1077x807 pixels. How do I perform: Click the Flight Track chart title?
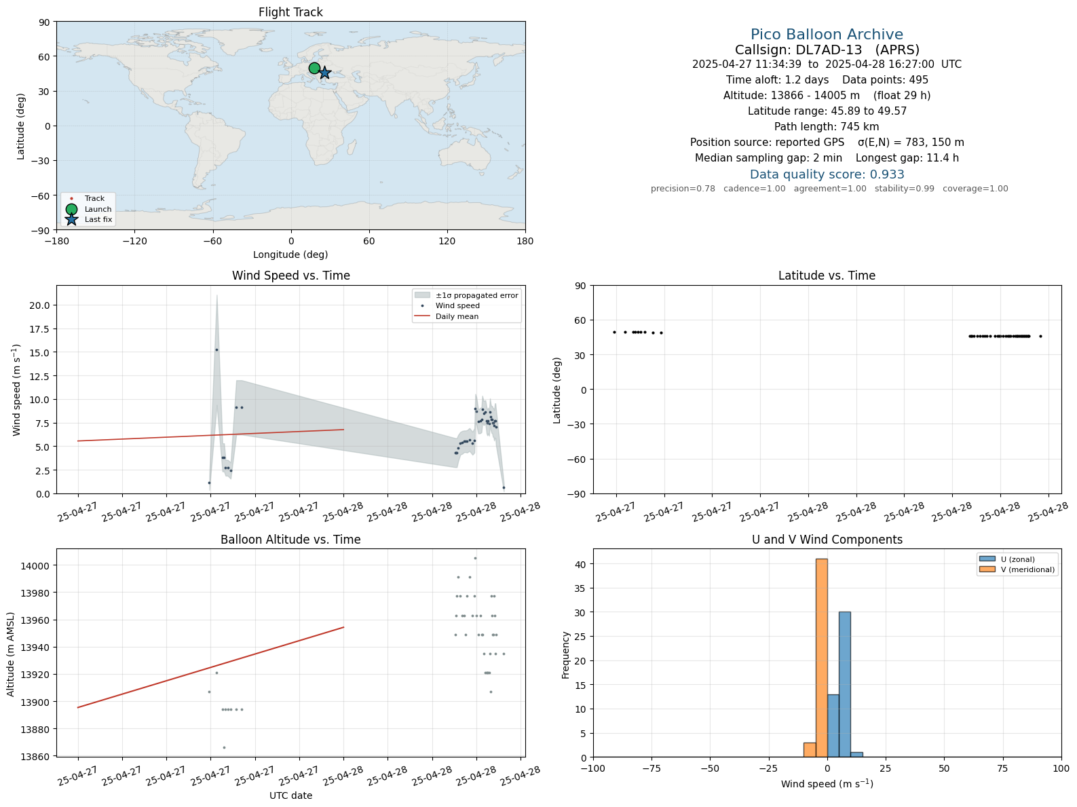tap(290, 12)
